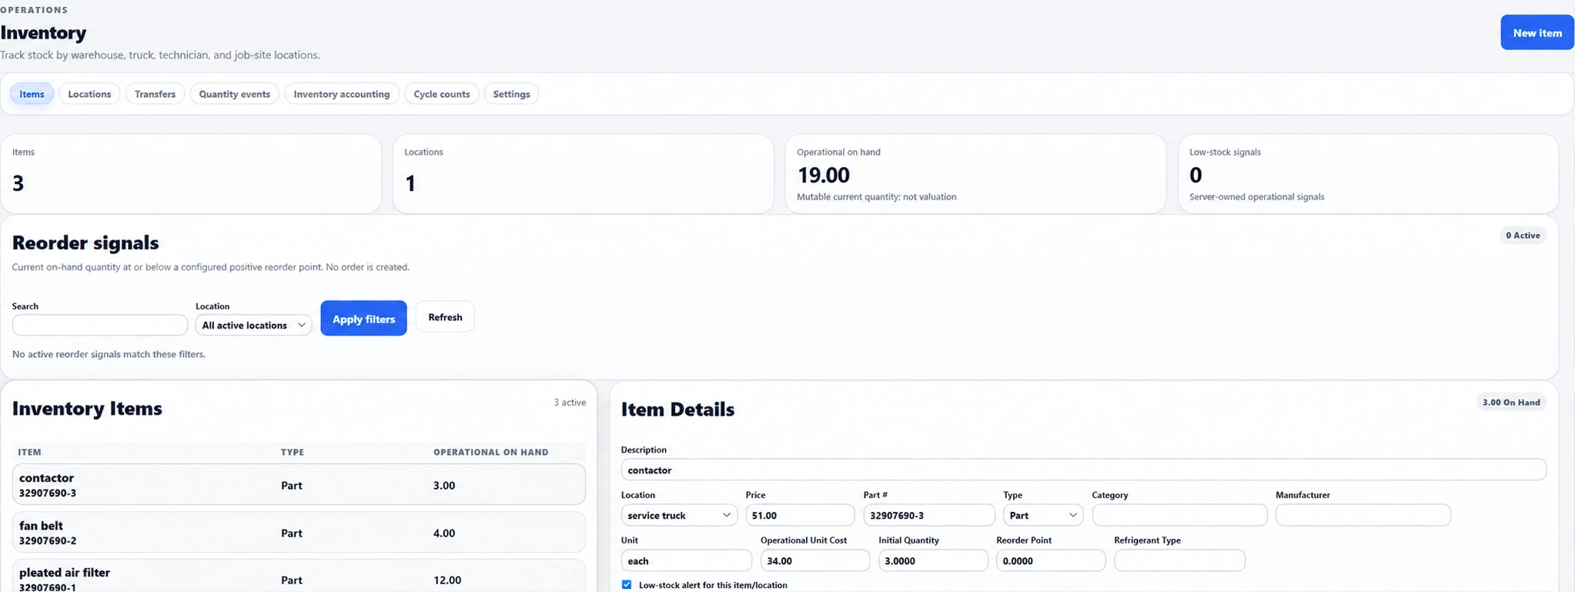Select the Cycle counts tab
The height and width of the screenshot is (592, 1575).
442,94
